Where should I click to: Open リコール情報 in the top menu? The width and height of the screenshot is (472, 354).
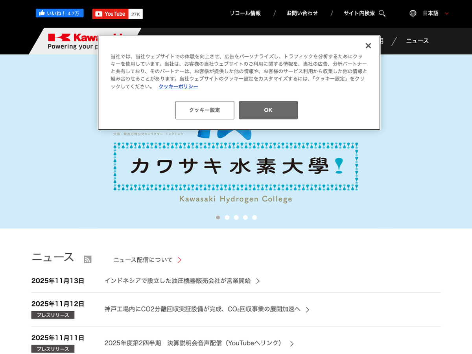point(245,13)
